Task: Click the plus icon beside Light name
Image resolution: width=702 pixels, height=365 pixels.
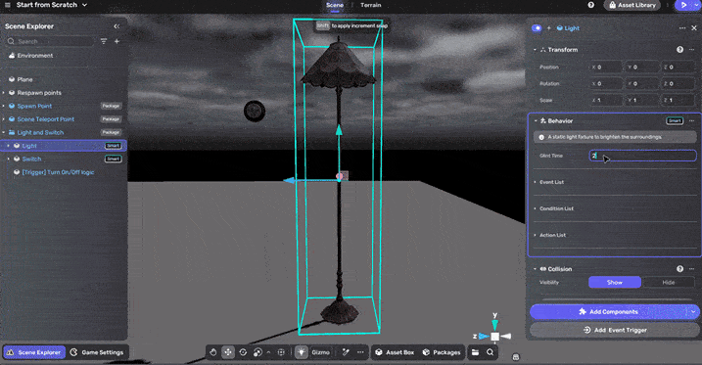Action: coord(549,28)
